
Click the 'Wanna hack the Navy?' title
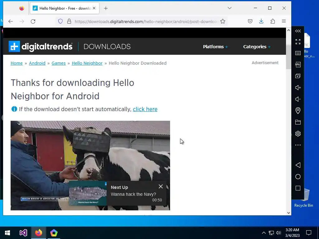pyautogui.click(x=133, y=194)
